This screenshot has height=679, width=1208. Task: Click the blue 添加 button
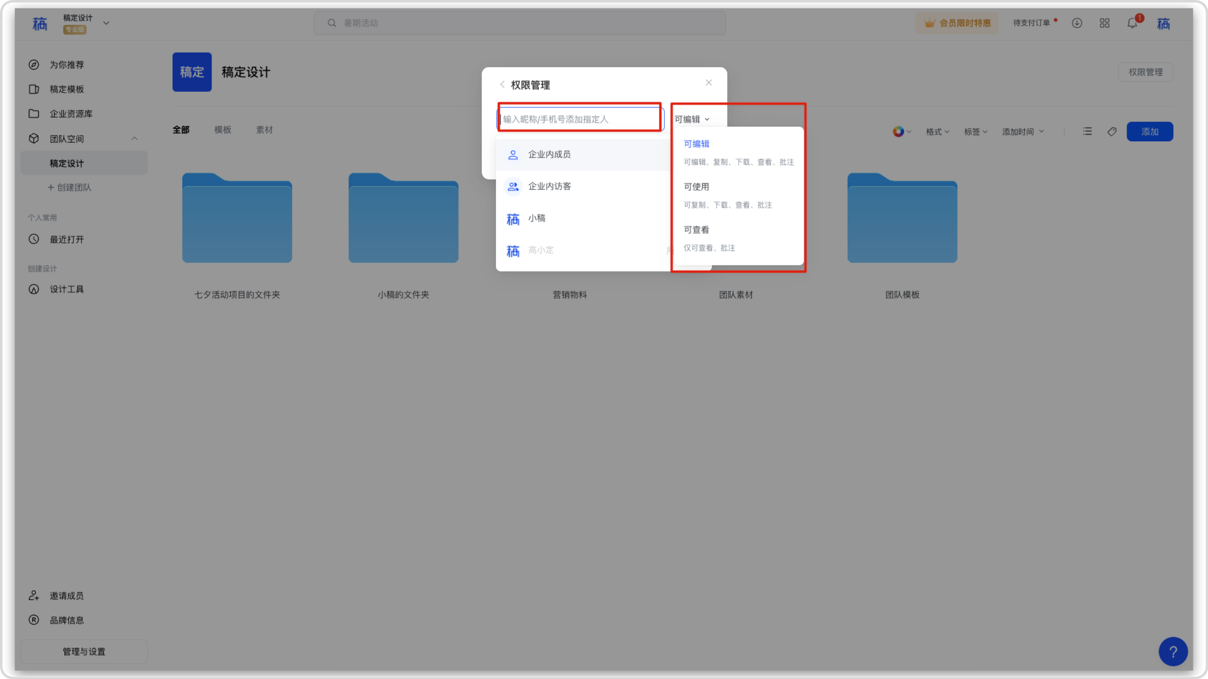point(1149,132)
